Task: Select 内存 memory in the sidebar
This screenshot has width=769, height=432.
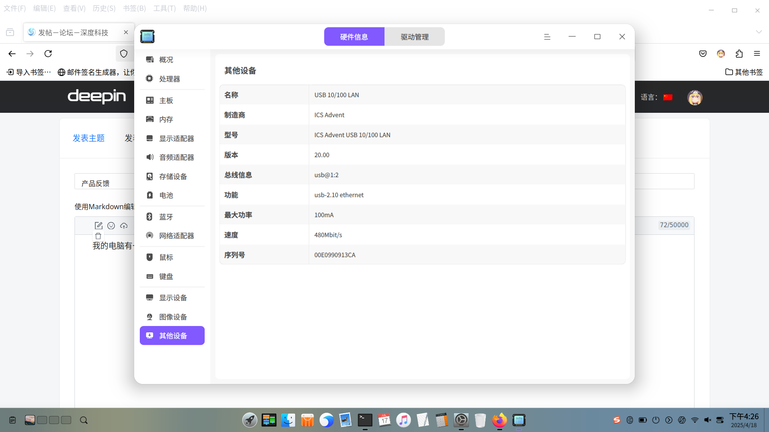Action: click(172, 119)
